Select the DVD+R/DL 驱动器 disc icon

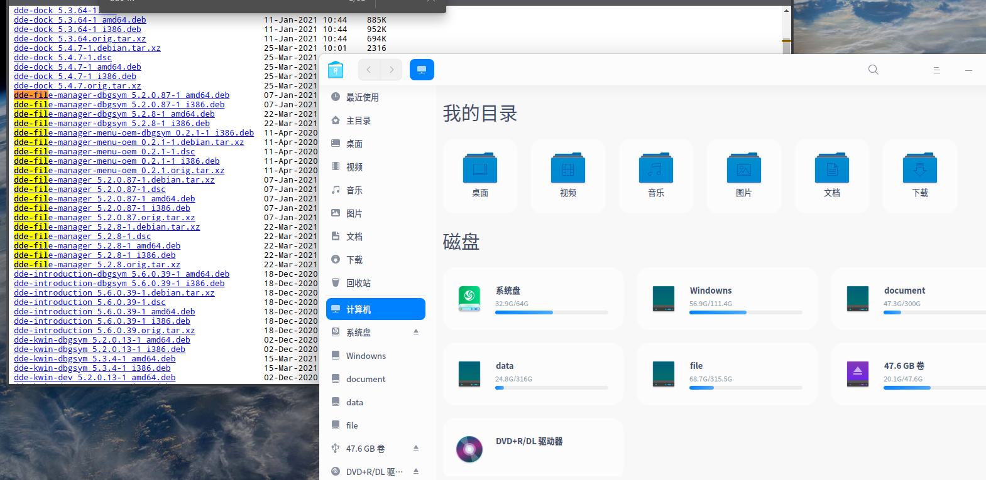(x=469, y=449)
